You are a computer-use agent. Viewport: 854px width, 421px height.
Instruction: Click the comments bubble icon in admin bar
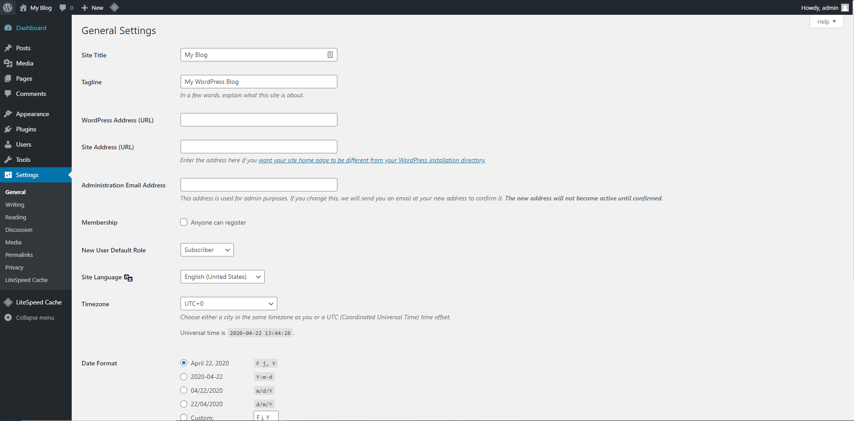coord(63,8)
